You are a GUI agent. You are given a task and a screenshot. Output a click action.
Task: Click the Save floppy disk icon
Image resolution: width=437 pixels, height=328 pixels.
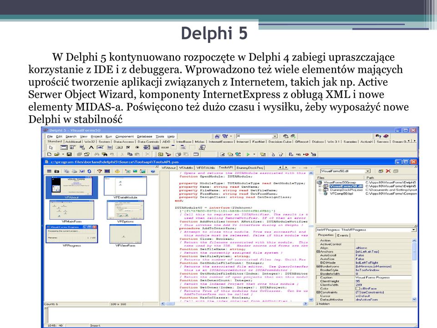69,154
